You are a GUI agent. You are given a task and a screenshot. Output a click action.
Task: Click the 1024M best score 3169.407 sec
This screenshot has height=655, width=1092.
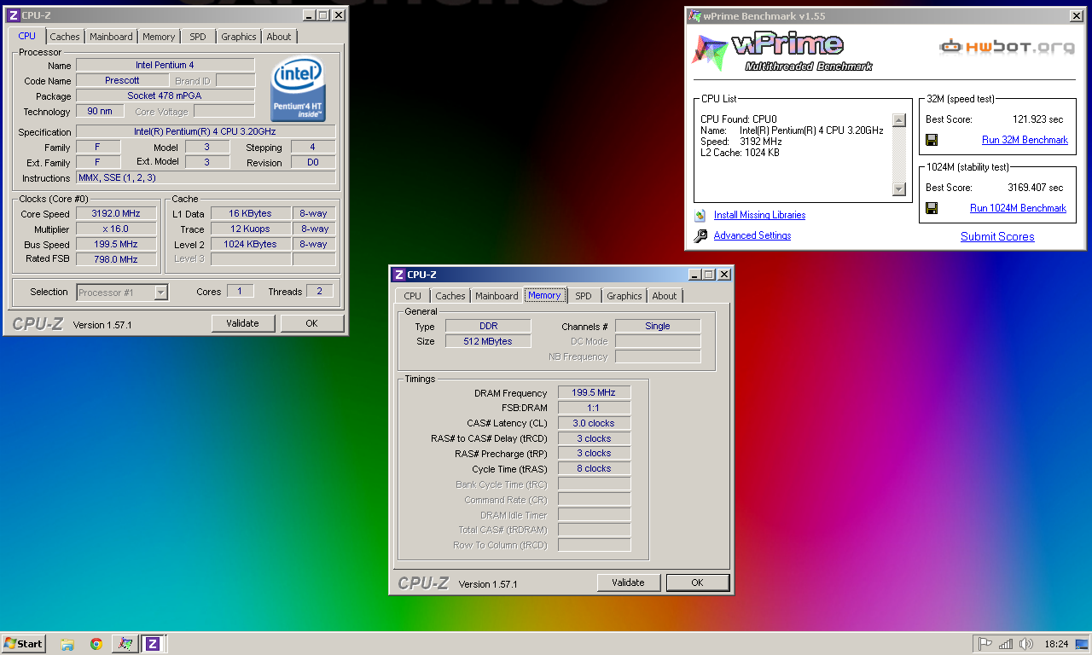(x=1035, y=188)
